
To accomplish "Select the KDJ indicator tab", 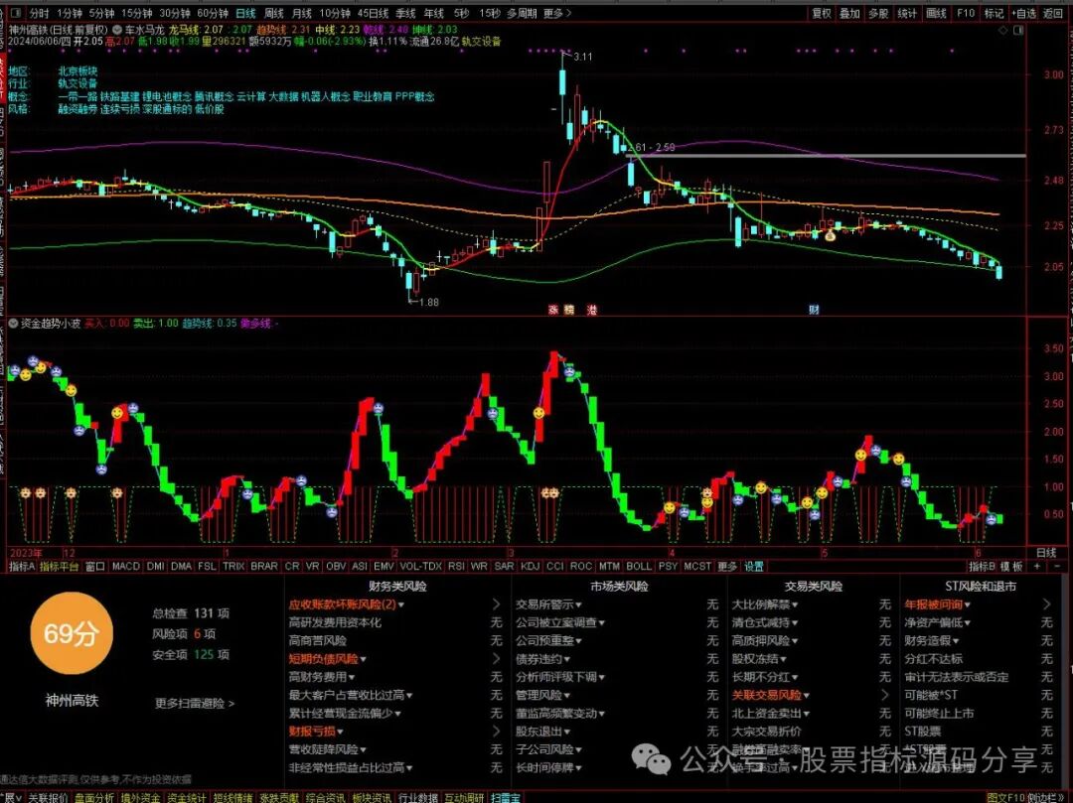I will pyautogui.click(x=530, y=566).
